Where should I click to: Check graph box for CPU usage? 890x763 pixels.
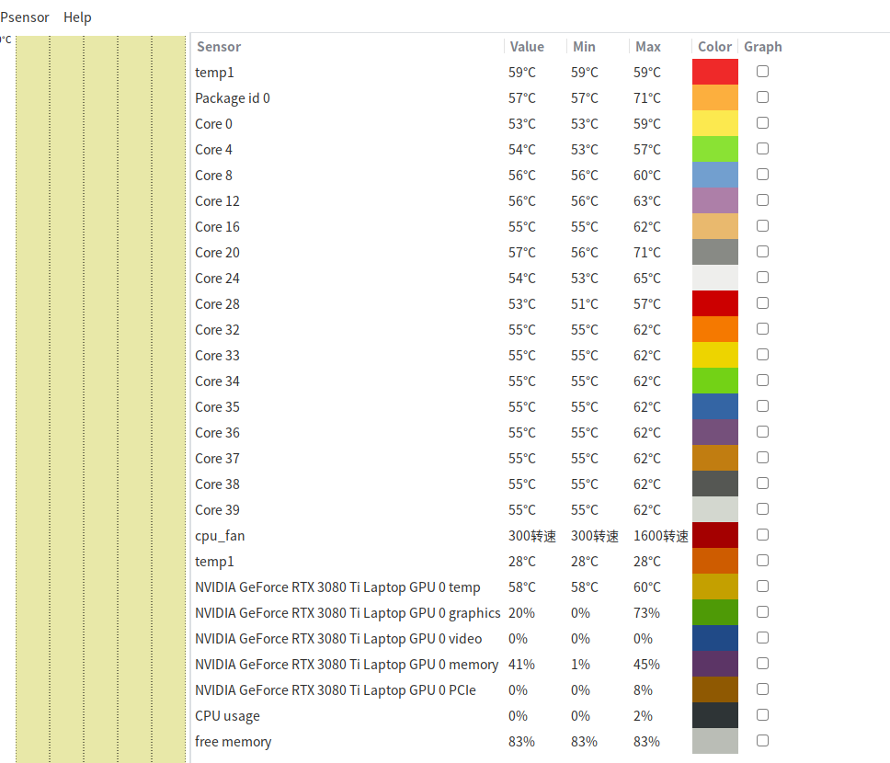762,715
